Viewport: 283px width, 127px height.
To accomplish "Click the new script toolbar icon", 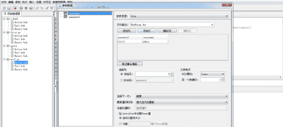I will [4, 8].
